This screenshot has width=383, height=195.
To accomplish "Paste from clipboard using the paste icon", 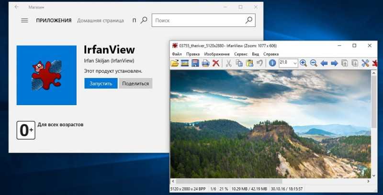I will pos(249,64).
